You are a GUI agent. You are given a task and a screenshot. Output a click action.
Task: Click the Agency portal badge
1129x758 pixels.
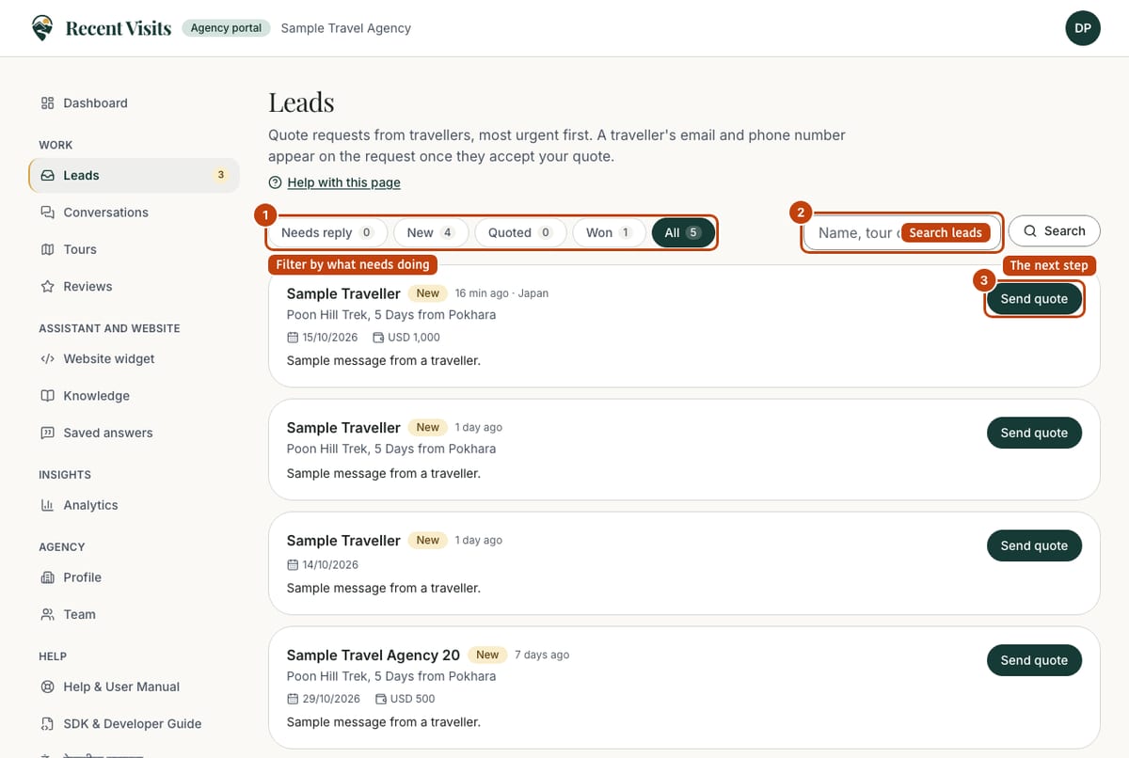[226, 28]
